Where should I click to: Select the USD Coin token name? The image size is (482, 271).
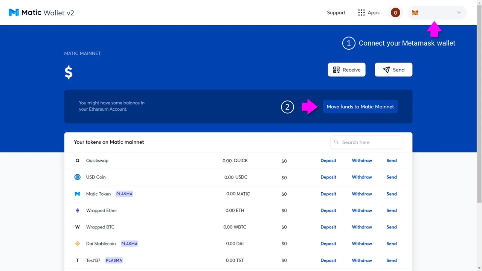pos(96,177)
